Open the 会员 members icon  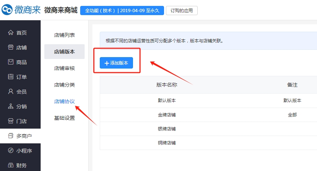(11, 92)
